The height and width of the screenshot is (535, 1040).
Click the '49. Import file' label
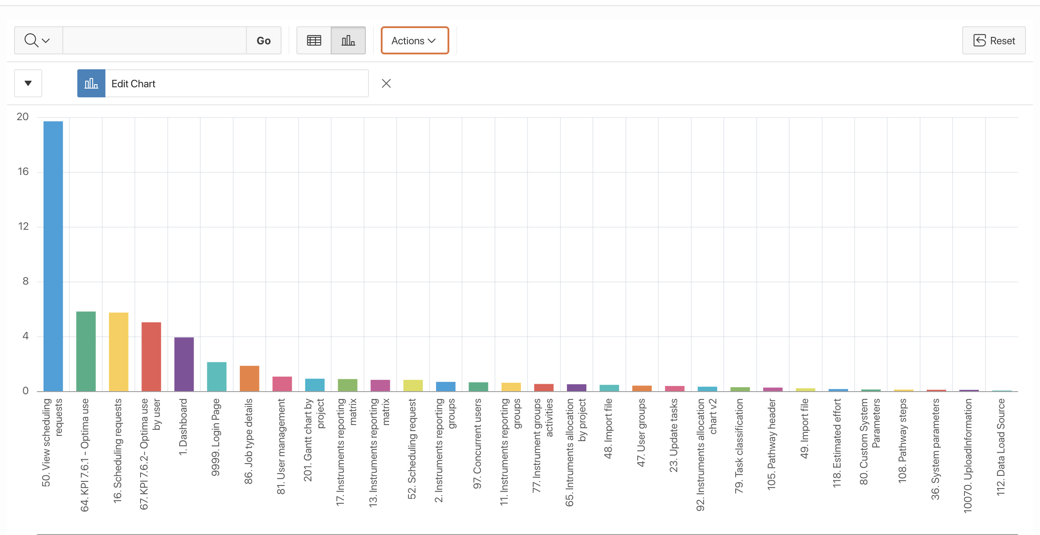point(805,428)
